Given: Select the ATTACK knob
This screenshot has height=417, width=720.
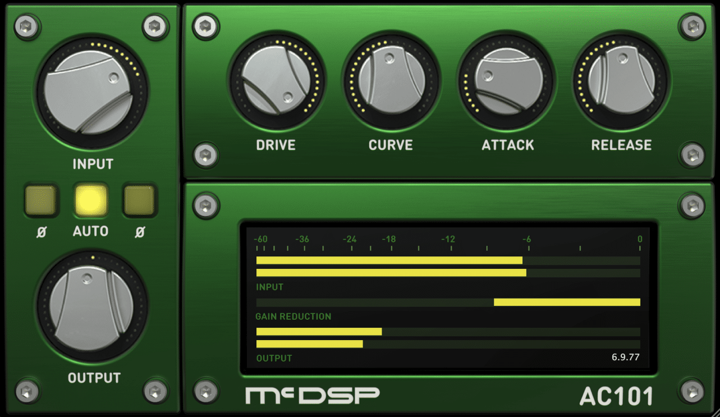Looking at the screenshot, I should (507, 82).
